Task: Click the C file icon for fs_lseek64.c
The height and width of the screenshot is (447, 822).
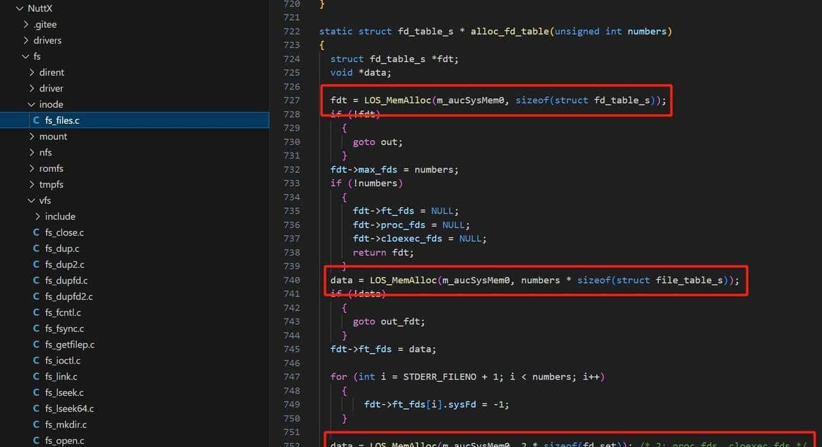Action: [x=36, y=409]
